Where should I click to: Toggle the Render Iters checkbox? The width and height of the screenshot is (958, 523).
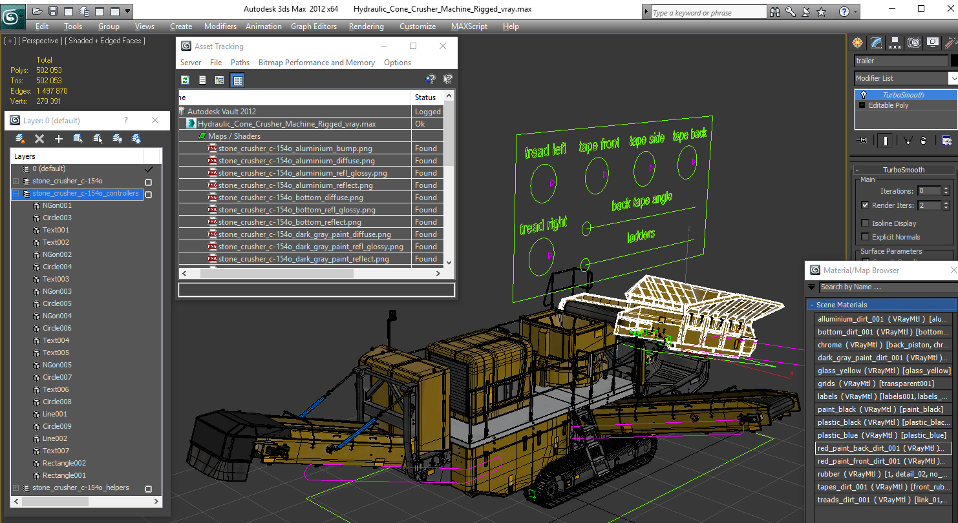click(x=866, y=205)
